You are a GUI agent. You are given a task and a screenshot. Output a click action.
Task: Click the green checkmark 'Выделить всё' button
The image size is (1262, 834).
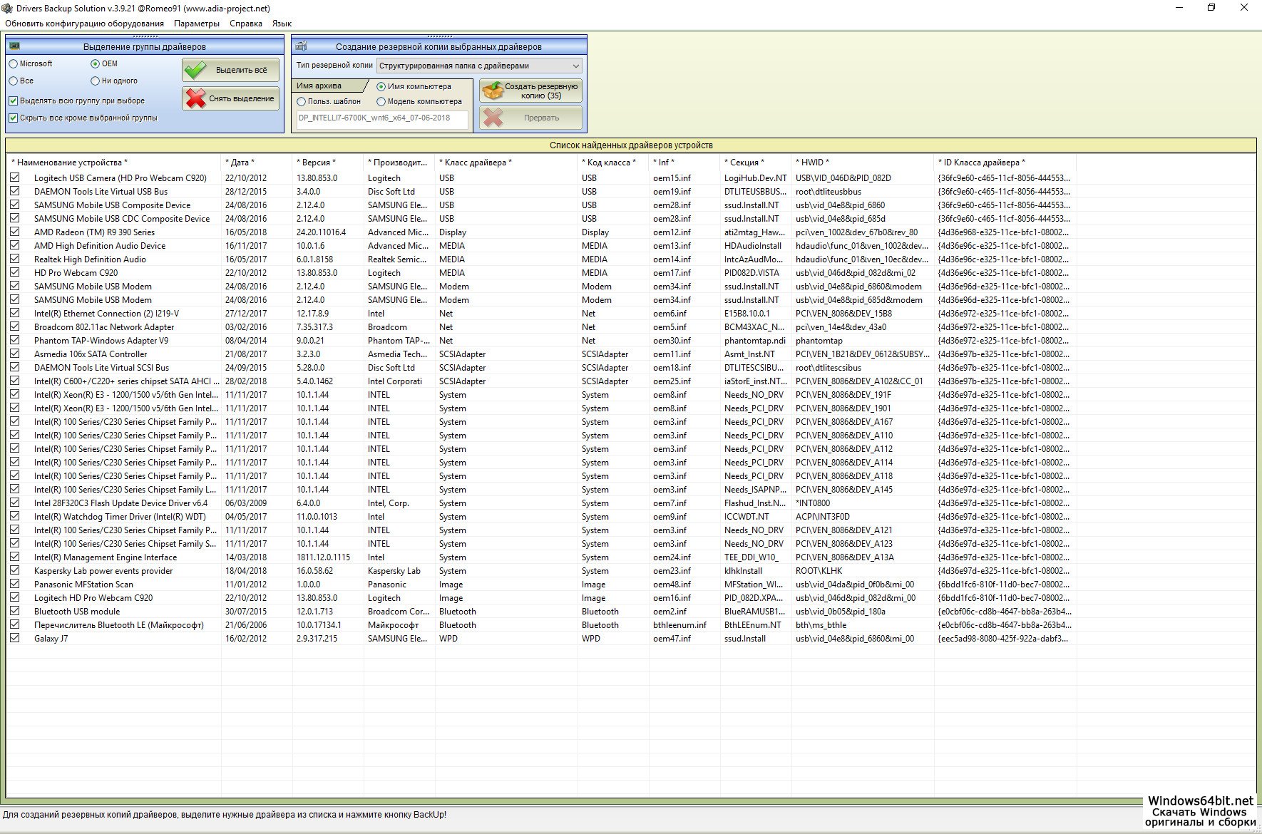(230, 70)
